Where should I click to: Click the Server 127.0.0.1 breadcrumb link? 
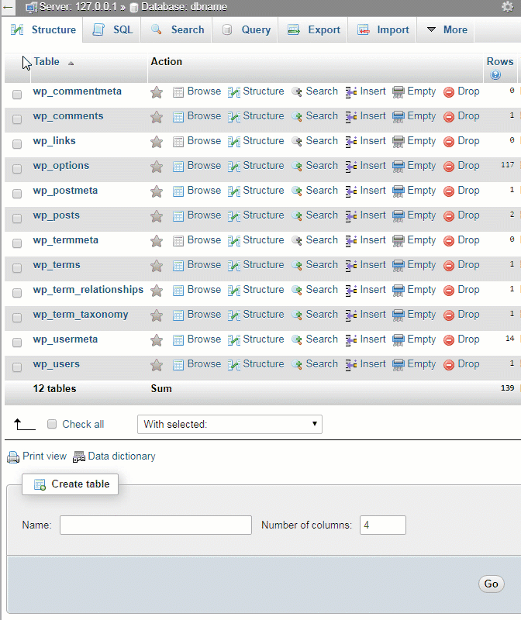78,7
